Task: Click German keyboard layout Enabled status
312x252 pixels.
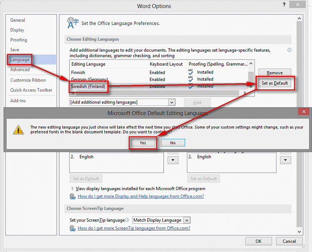Action: click(x=157, y=79)
